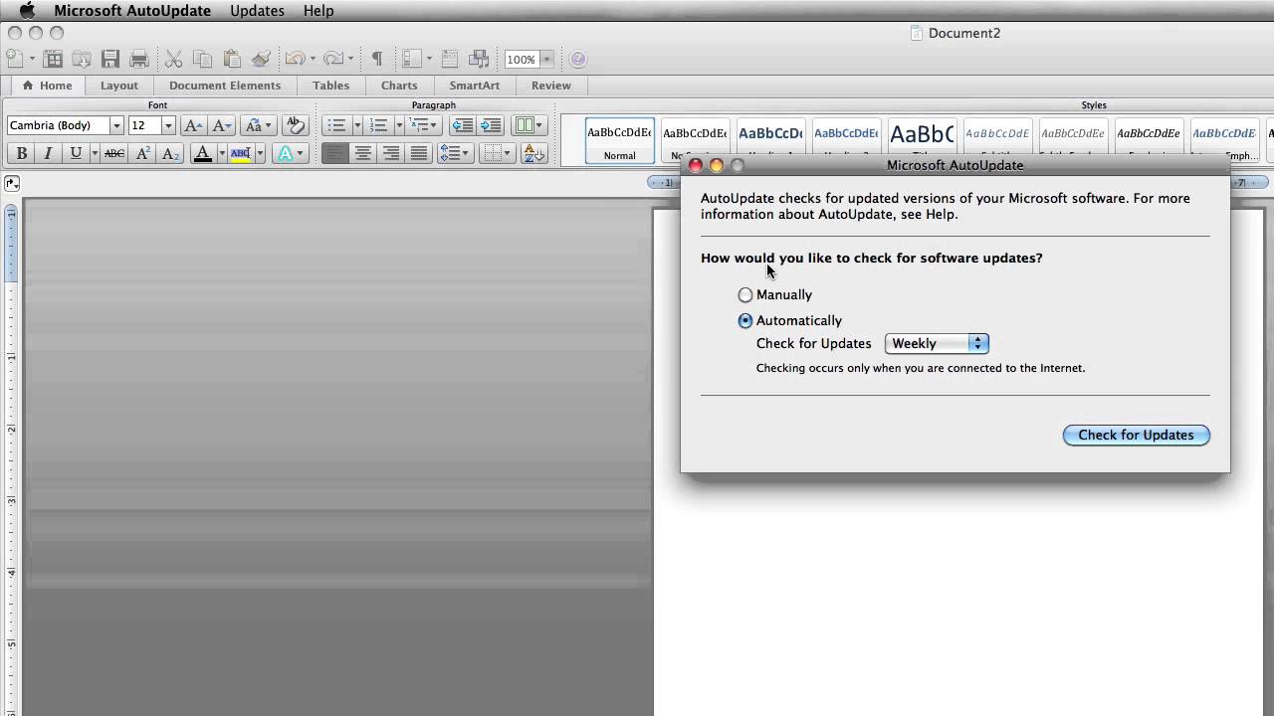Apply Subscript formatting

tap(171, 153)
